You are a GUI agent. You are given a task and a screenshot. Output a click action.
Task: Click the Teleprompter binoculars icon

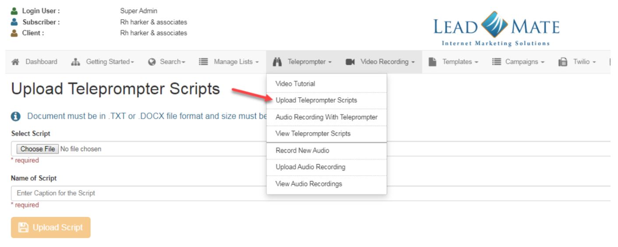(277, 62)
